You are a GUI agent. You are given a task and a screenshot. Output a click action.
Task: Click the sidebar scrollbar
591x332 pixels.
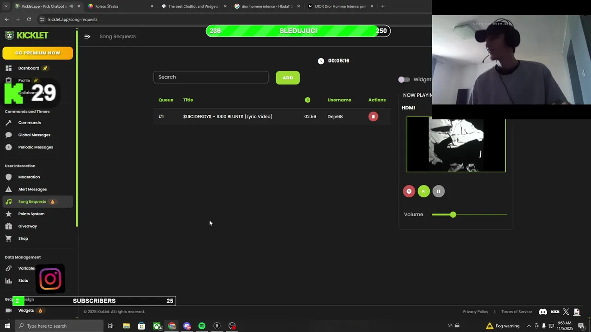point(77,129)
